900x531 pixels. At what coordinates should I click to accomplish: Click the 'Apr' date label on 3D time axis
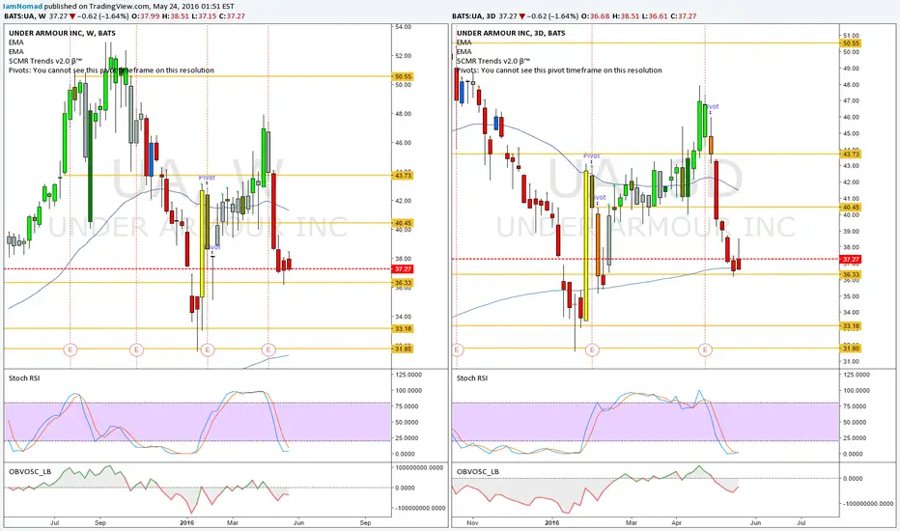coord(677,522)
